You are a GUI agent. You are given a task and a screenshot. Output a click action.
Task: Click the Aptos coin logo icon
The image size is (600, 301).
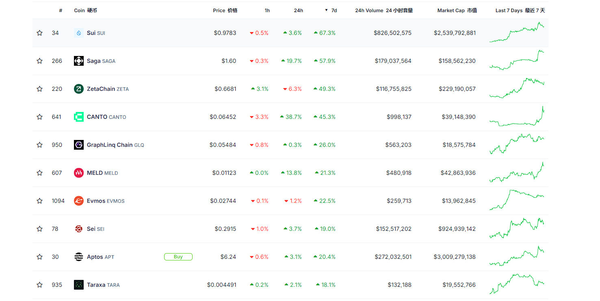point(78,256)
